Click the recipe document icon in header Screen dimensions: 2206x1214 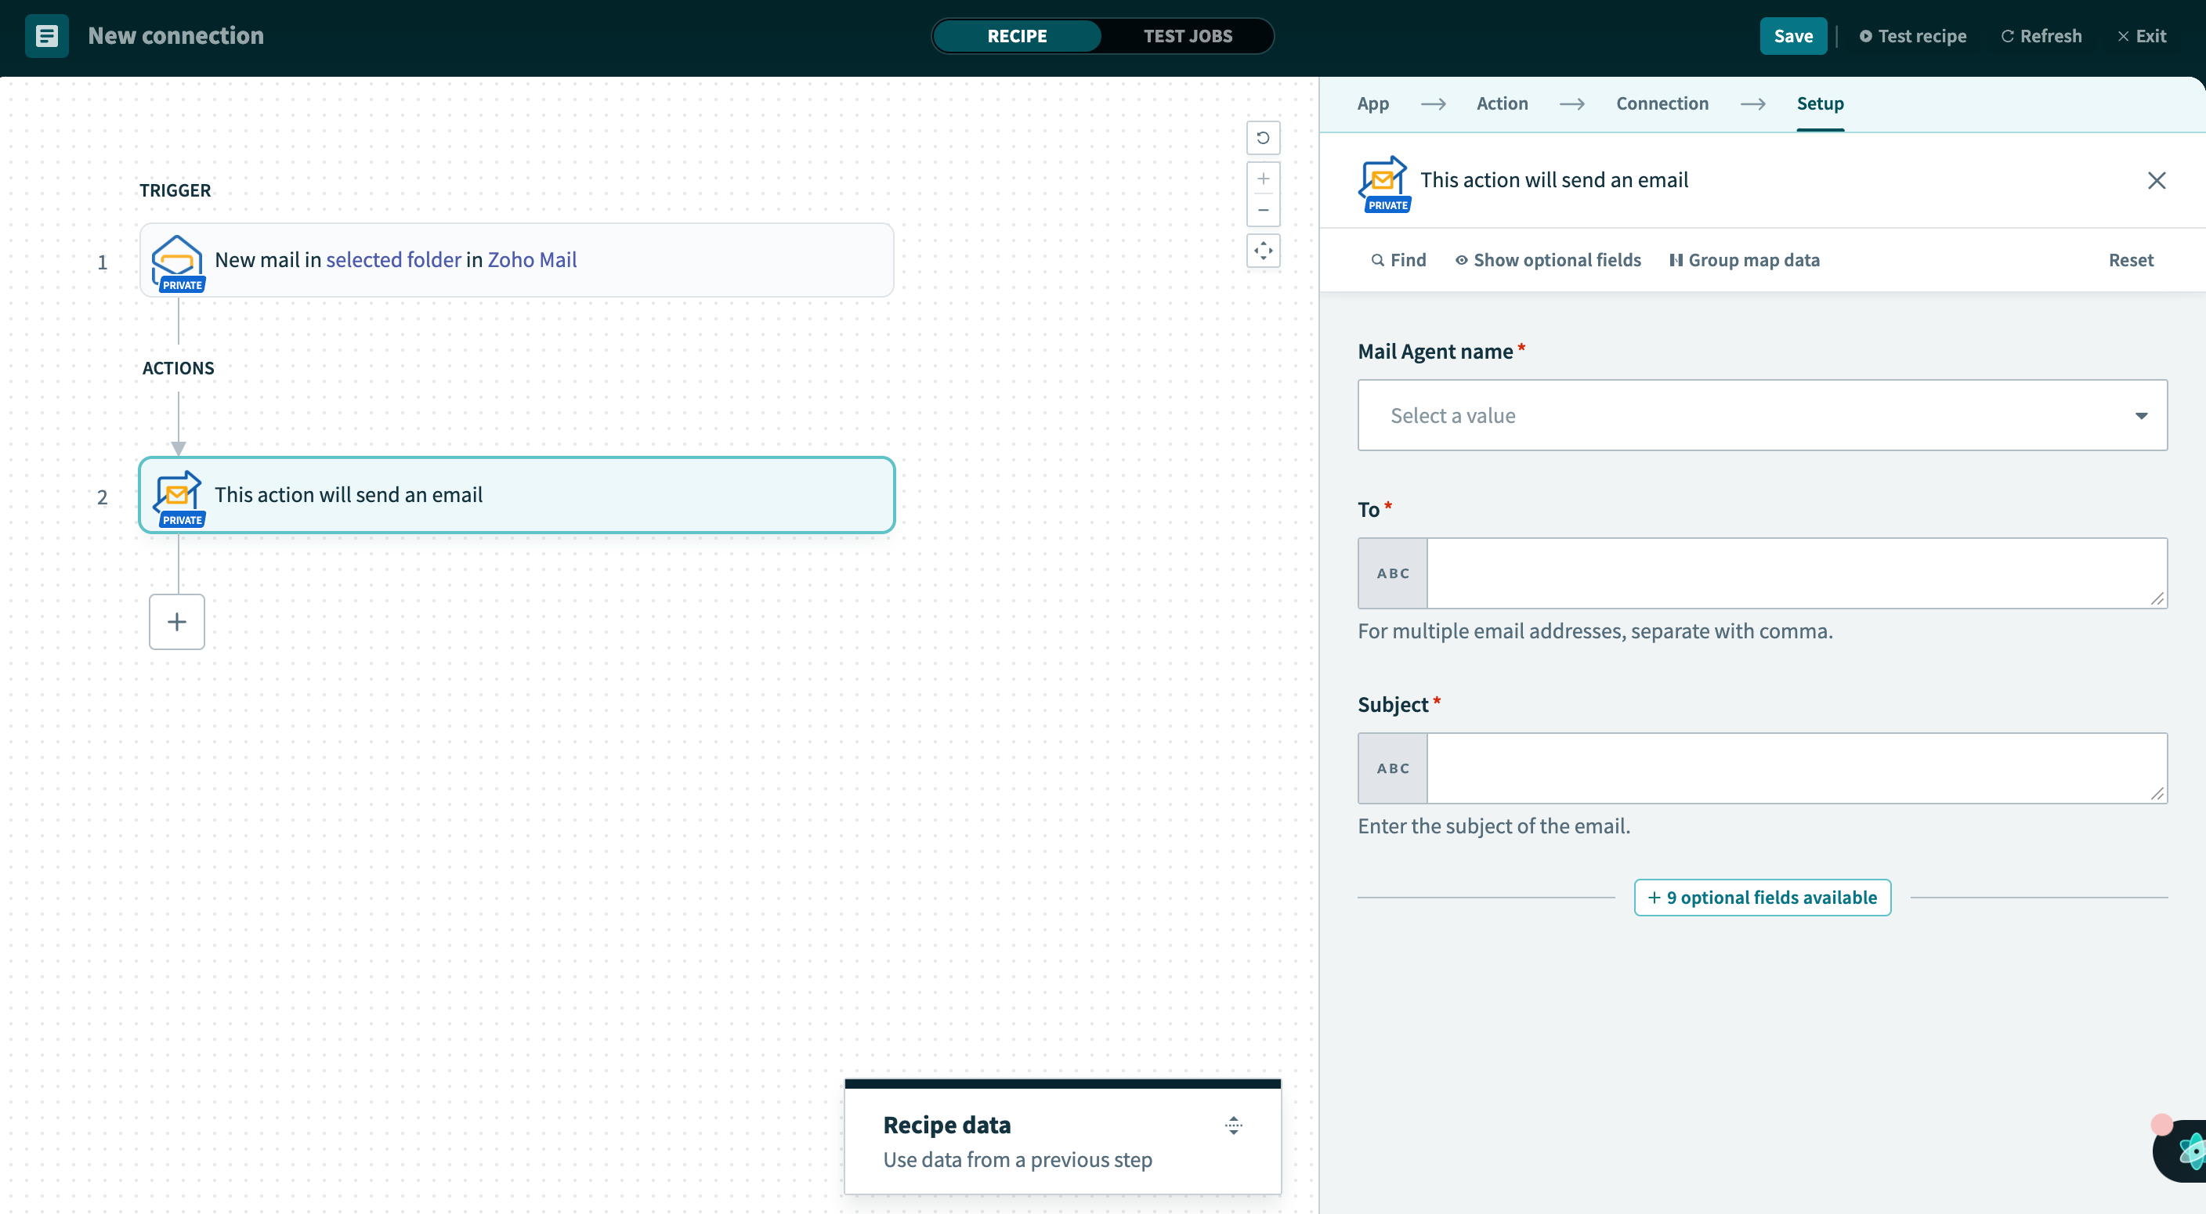tap(46, 36)
